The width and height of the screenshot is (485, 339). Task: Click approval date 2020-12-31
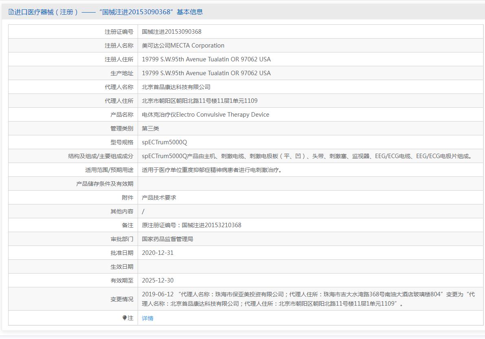pos(158,253)
